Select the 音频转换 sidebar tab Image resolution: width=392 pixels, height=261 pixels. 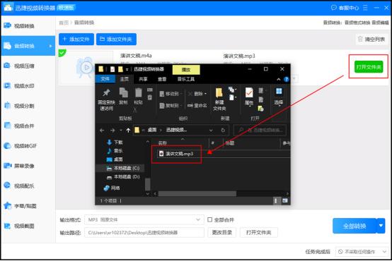click(x=28, y=46)
